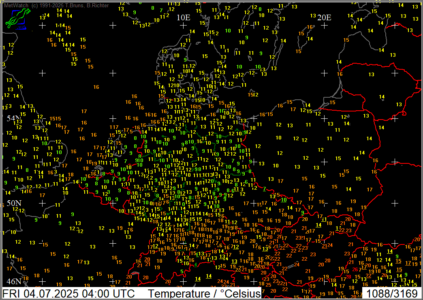Click the 54N latitude label
The height and width of the screenshot is (300, 423).
pos(14,118)
